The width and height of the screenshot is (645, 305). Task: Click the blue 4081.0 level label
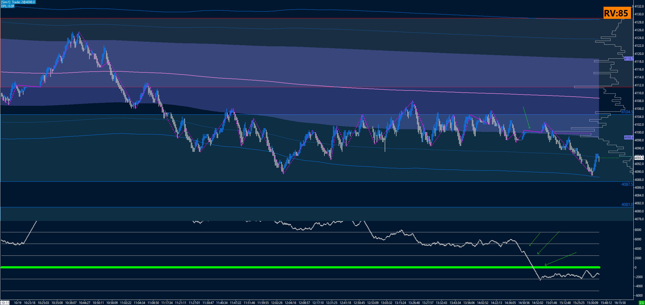pyautogui.click(x=627, y=205)
